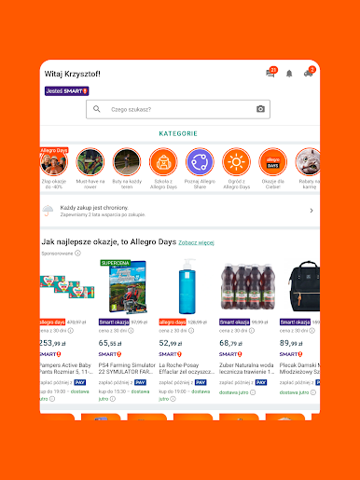
Task: Click the info icon beside 65,55 zł 30-day price
Action: [131, 331]
